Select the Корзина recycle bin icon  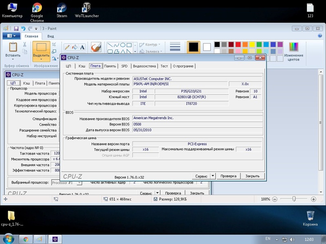click(310, 218)
